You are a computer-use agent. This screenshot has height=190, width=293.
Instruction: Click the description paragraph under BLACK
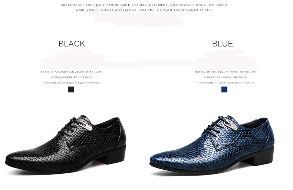72,77
